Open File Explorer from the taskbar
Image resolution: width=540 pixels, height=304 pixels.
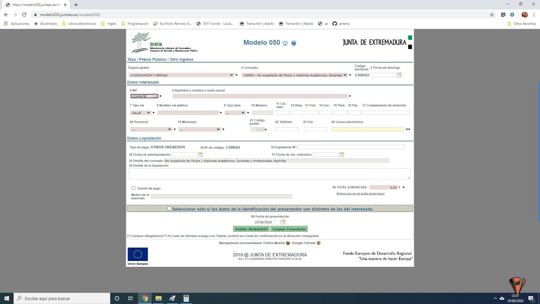(159, 299)
